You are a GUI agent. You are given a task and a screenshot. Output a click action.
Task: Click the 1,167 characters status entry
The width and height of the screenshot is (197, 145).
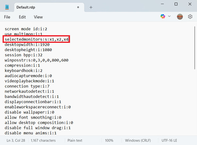pos(43,140)
